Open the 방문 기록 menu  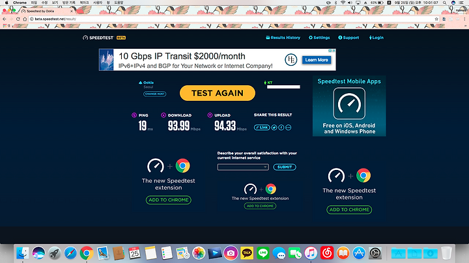(69, 3)
